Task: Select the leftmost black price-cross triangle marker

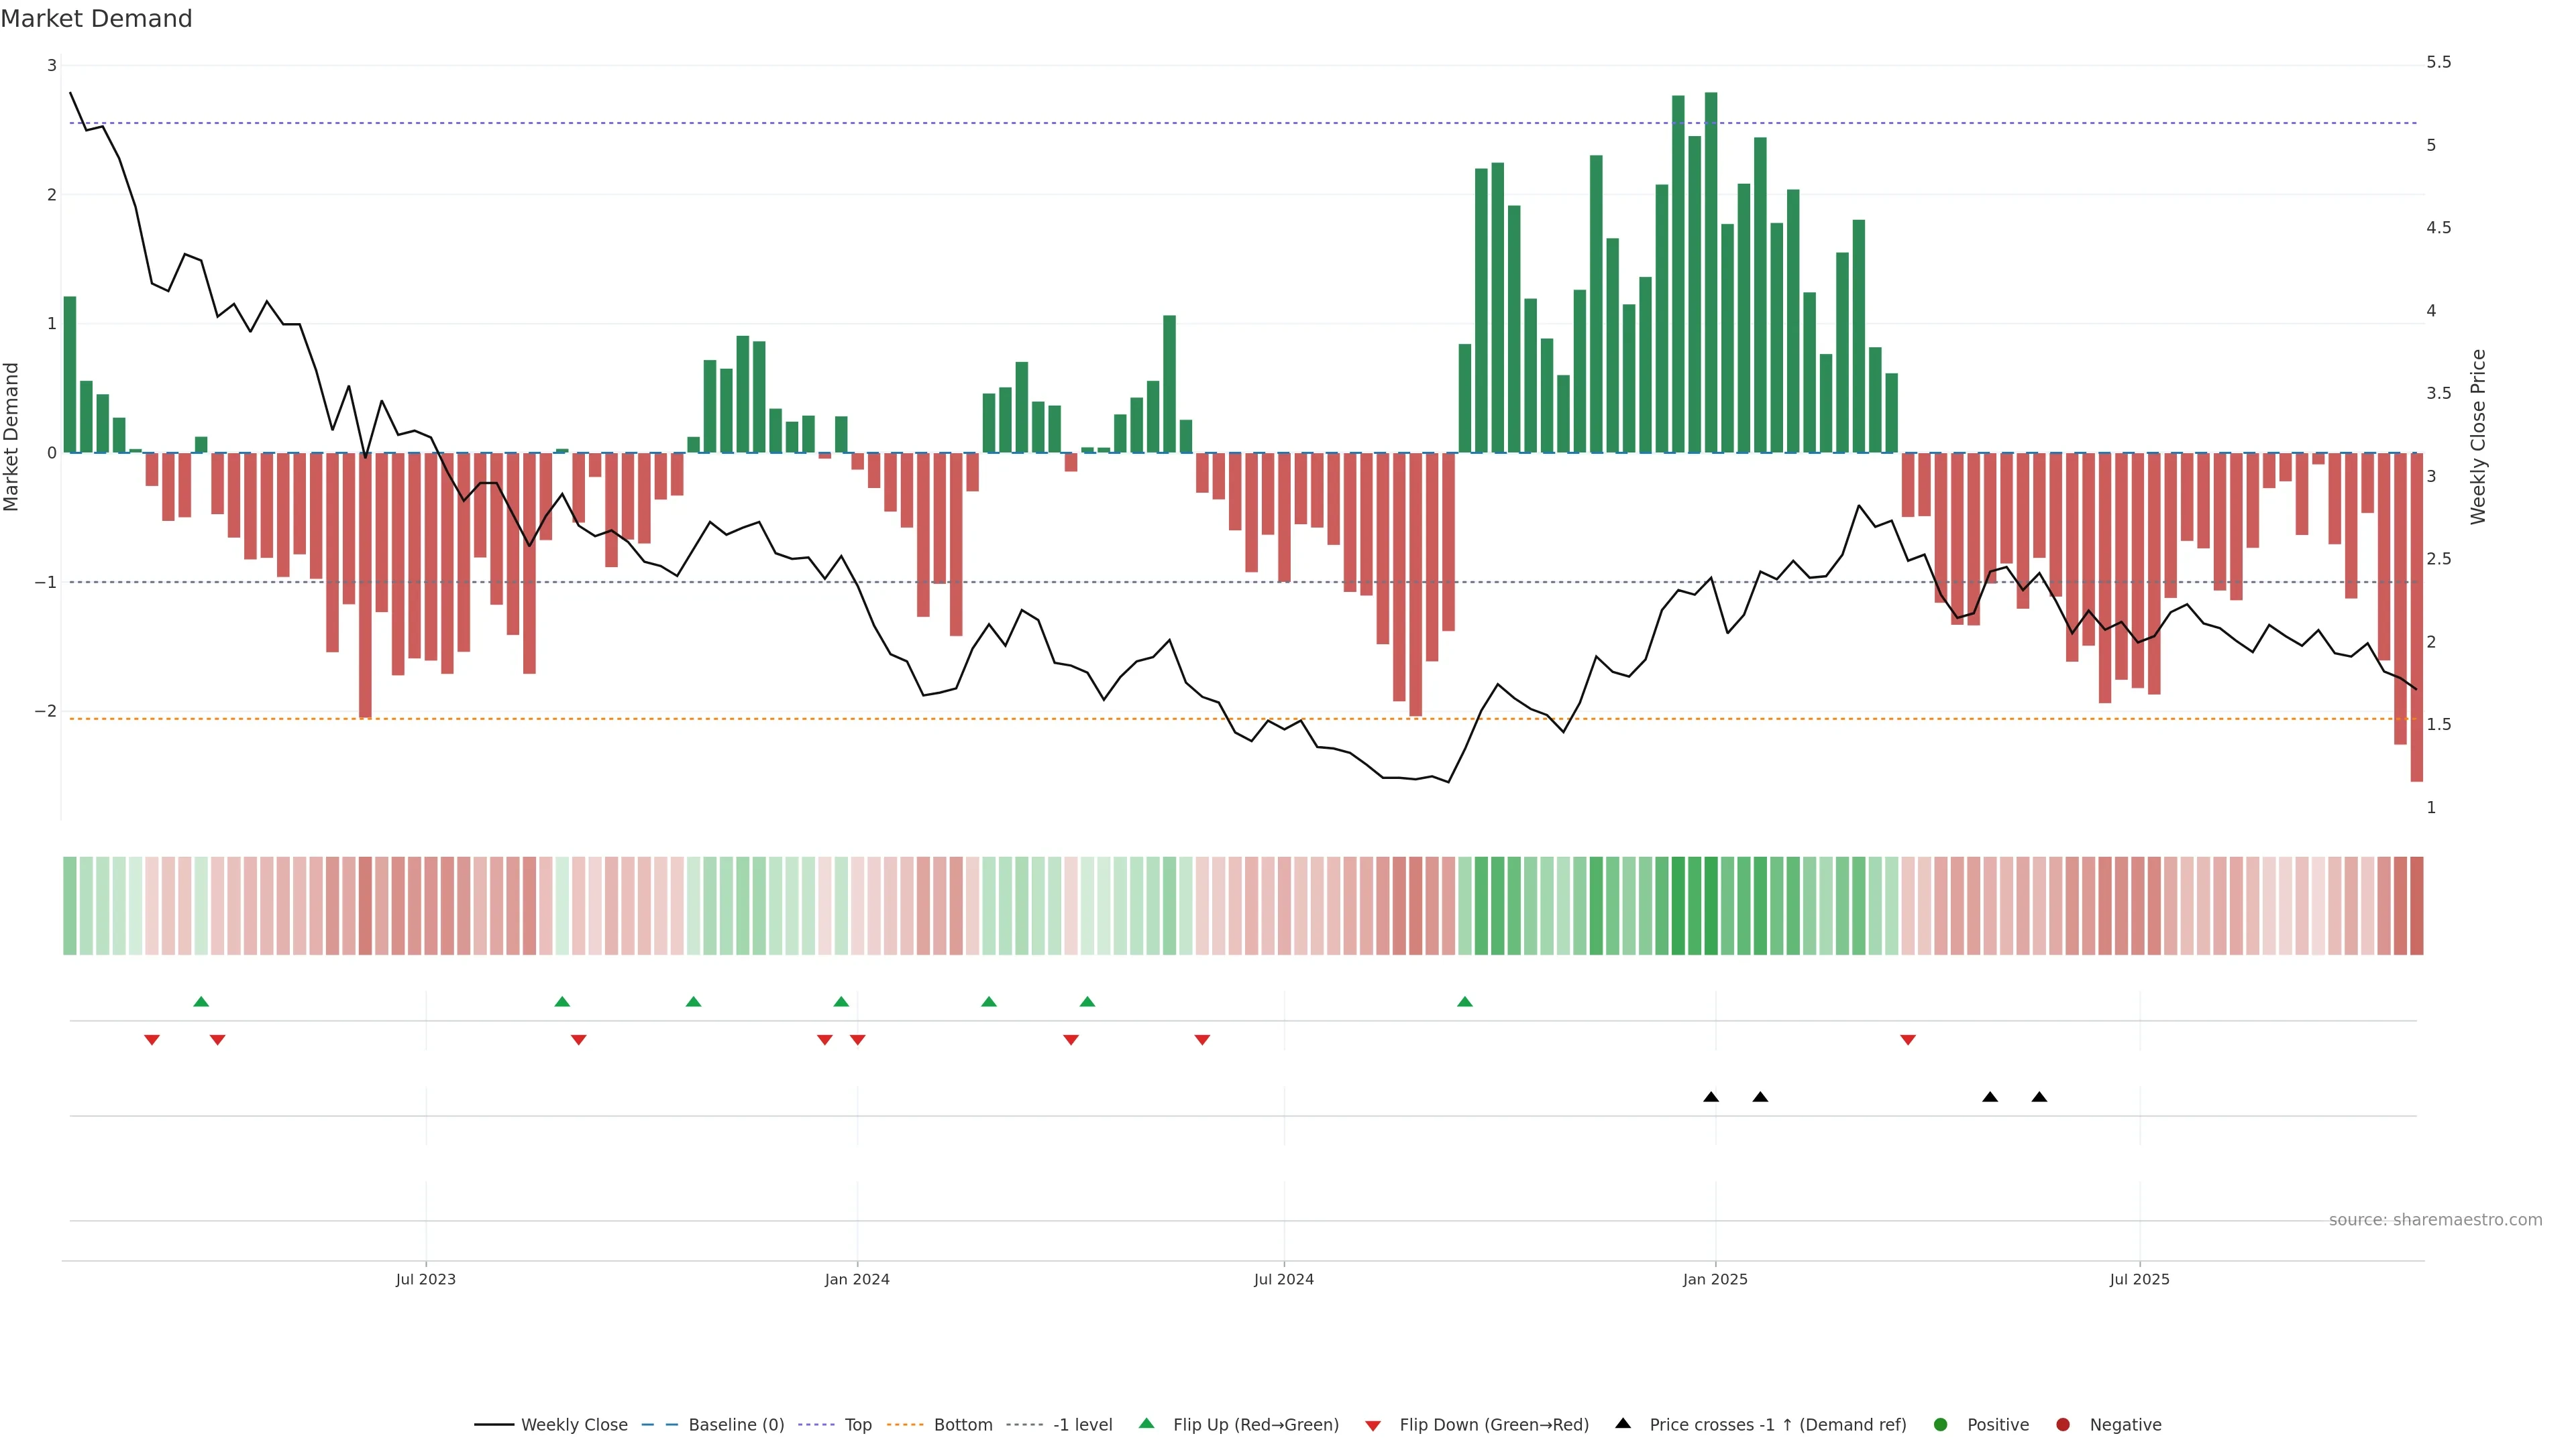Action: 1711,1097
